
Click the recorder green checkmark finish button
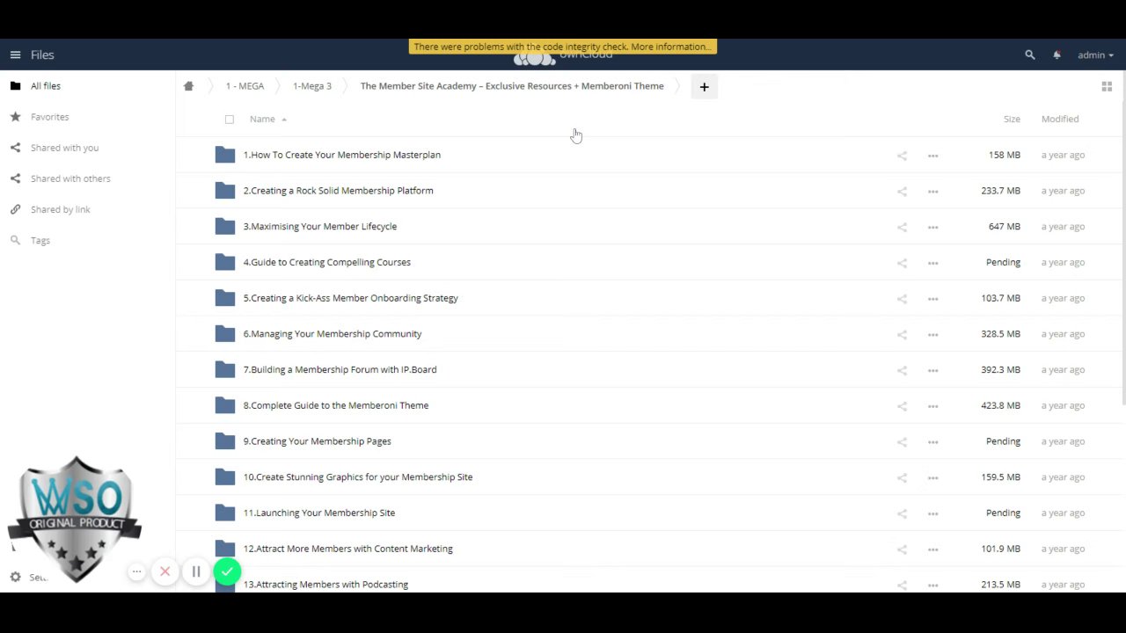(x=227, y=572)
